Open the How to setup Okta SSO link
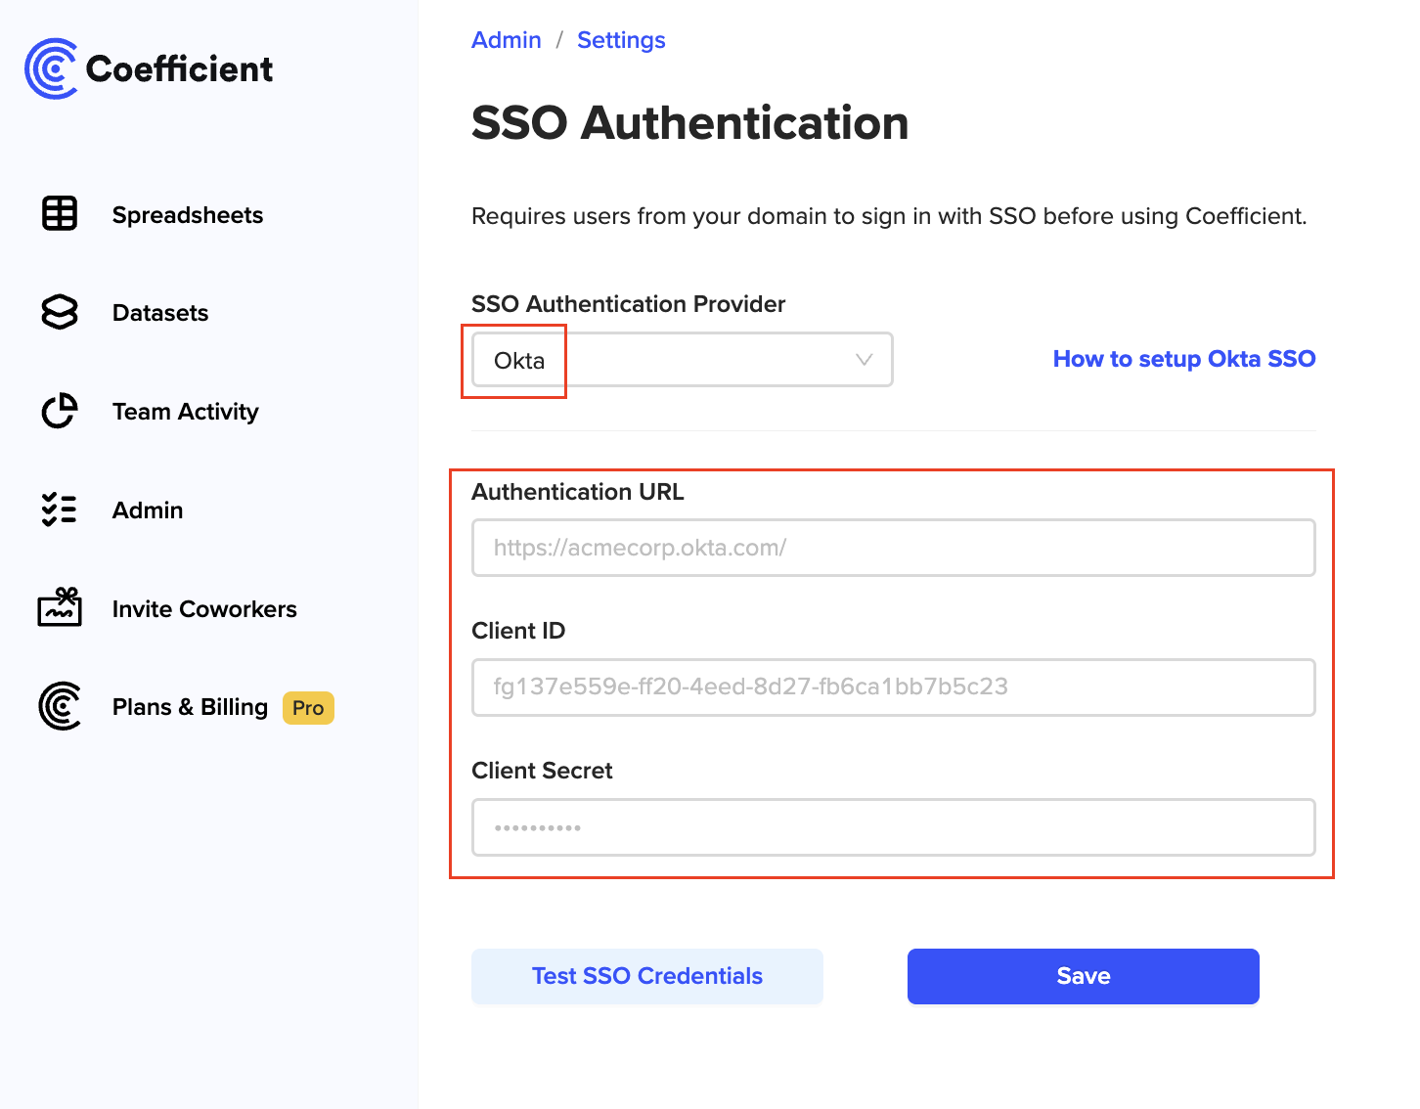Viewport: 1420px width, 1109px height. (x=1183, y=359)
